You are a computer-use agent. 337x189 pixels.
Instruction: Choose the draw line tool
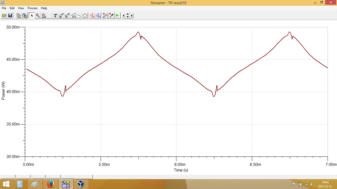click(x=79, y=16)
